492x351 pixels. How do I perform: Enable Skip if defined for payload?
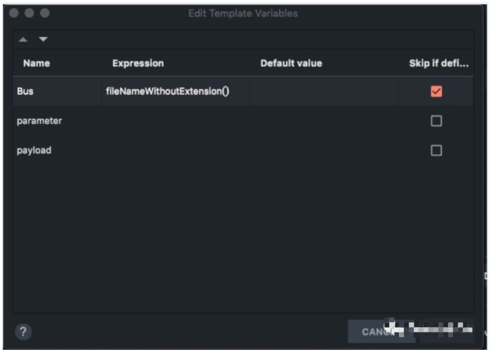pyautogui.click(x=436, y=150)
